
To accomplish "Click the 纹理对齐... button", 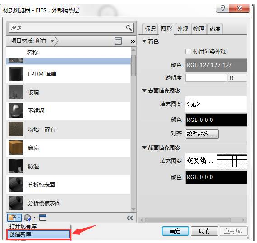I will pos(202,134).
